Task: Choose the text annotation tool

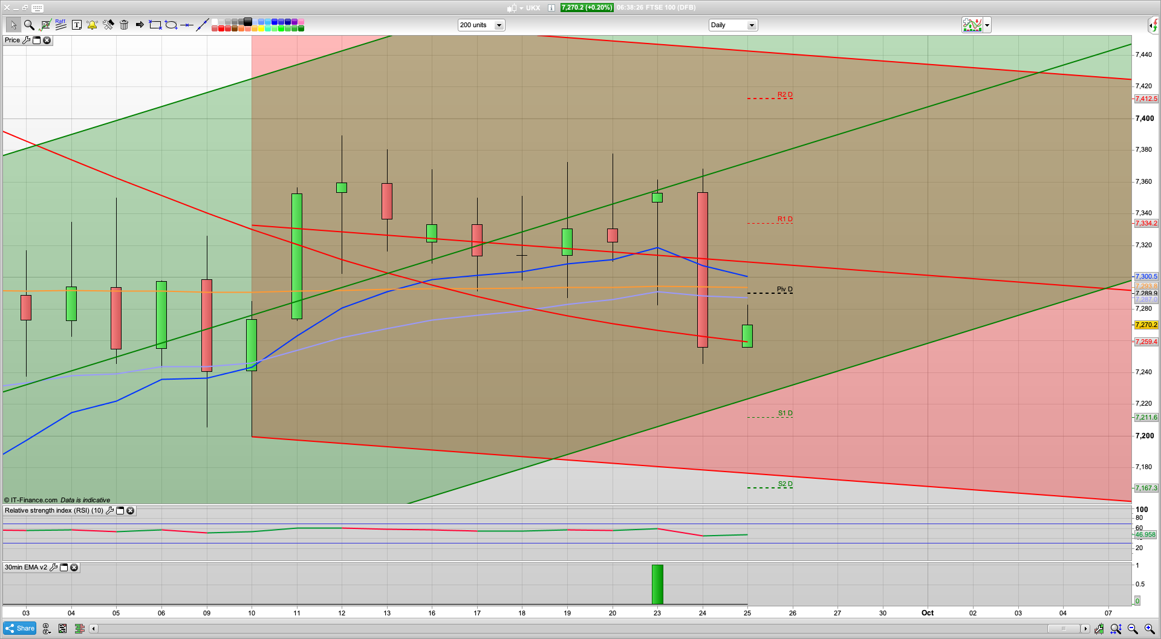Action: [x=77, y=25]
